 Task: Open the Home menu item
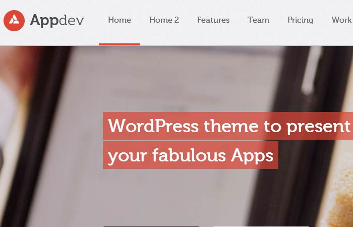click(120, 20)
